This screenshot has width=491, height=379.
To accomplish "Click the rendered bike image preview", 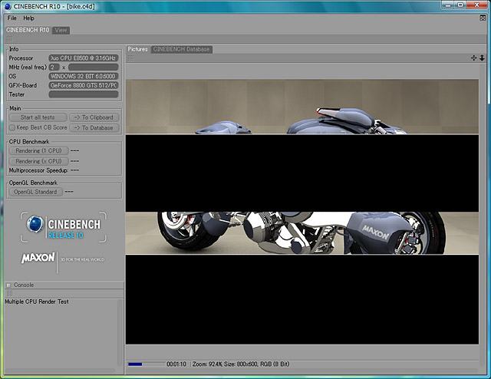I will 302,212.
